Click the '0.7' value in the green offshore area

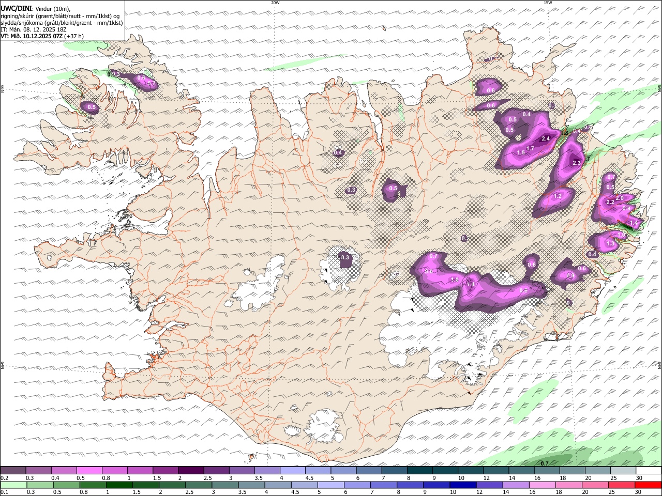tap(545, 463)
